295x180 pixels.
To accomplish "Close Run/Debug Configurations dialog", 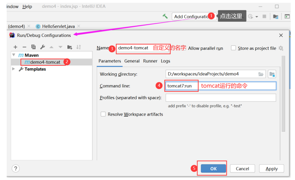I will click(x=281, y=35).
